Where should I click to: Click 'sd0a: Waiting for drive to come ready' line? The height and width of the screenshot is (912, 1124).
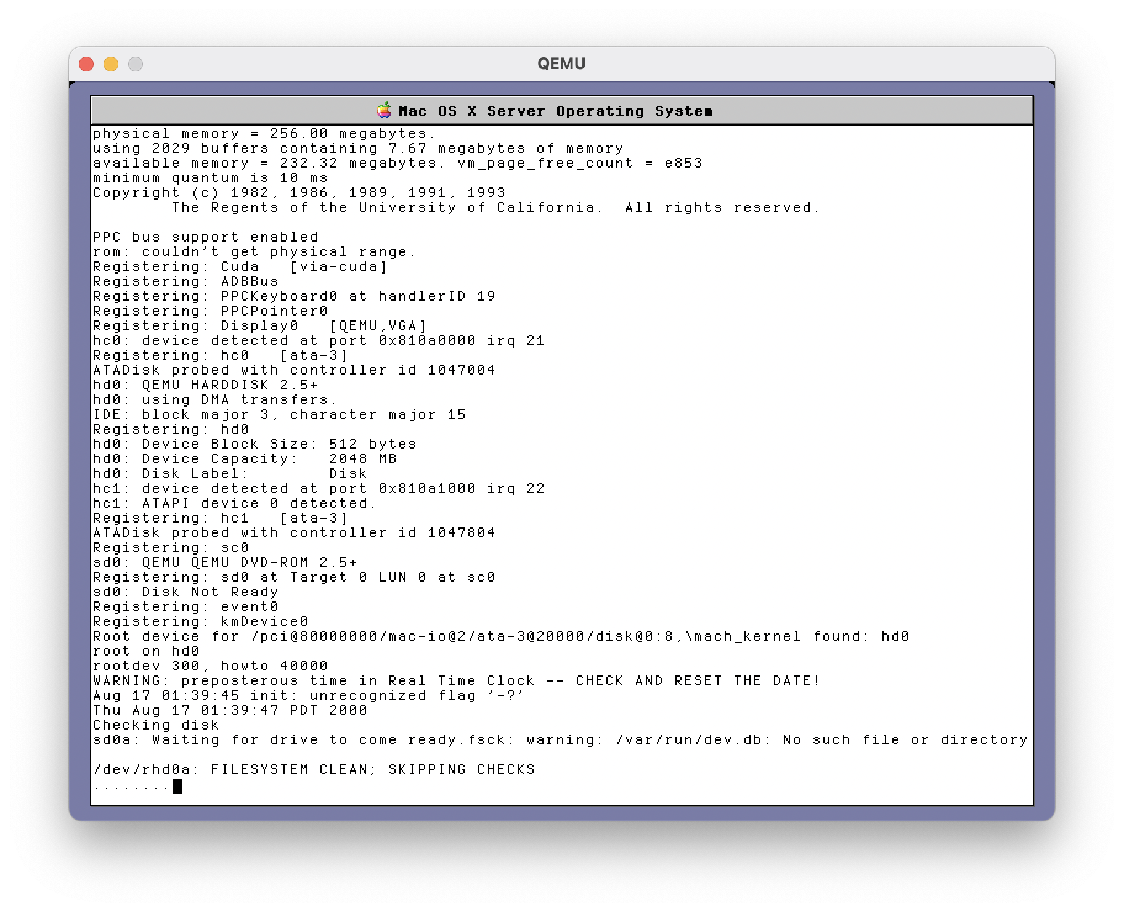point(560,740)
